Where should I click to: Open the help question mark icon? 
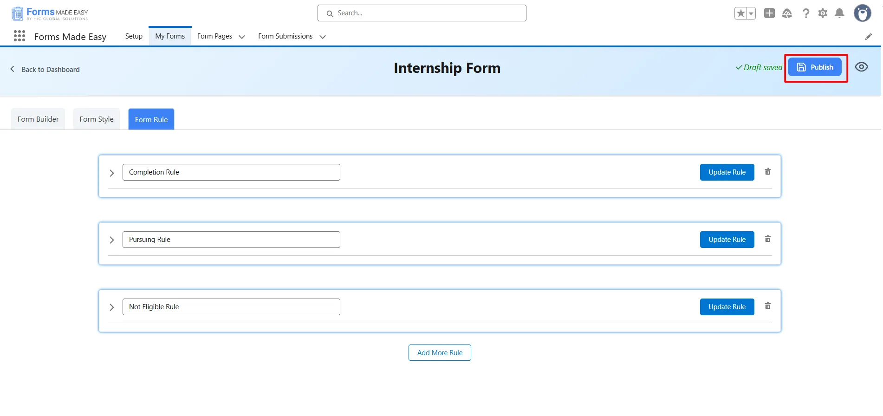pos(806,13)
